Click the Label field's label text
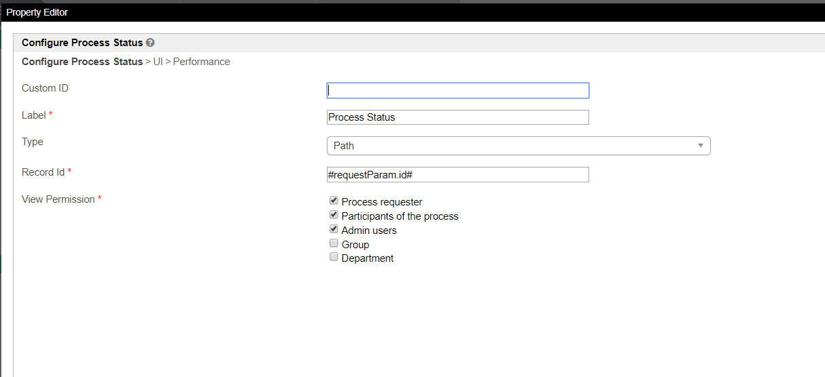This screenshot has width=825, height=377. 34,115
